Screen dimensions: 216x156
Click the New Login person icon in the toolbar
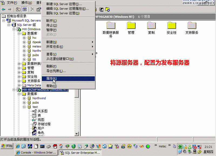pos(102,9)
